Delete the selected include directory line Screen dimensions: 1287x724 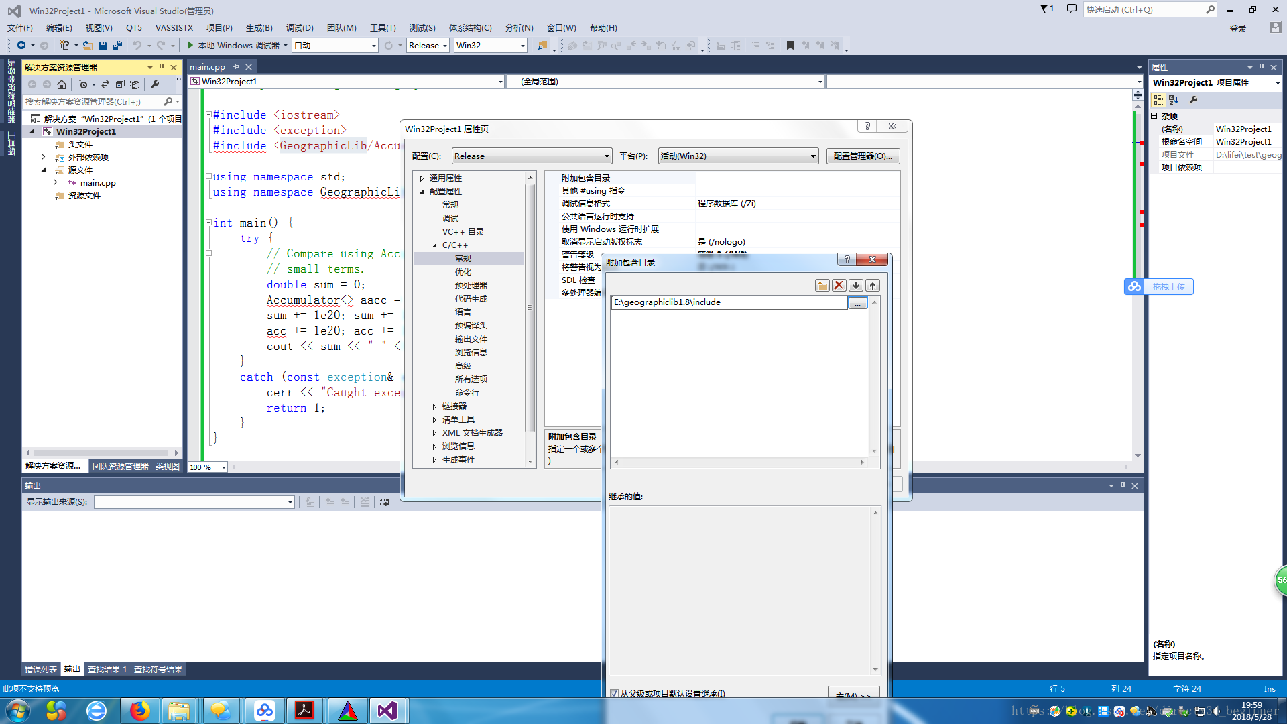(x=839, y=286)
